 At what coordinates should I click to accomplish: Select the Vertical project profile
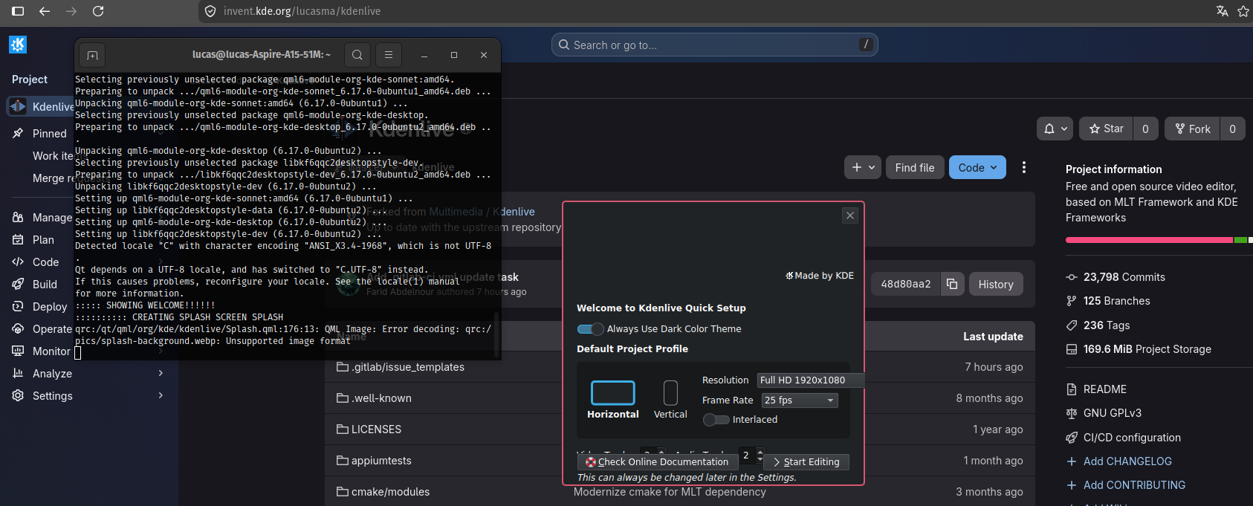(670, 400)
